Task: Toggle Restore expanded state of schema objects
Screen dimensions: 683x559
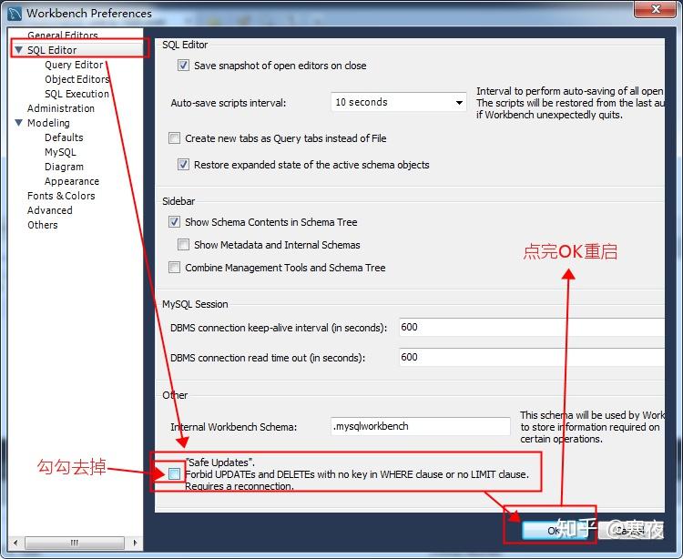Action: pos(183,165)
